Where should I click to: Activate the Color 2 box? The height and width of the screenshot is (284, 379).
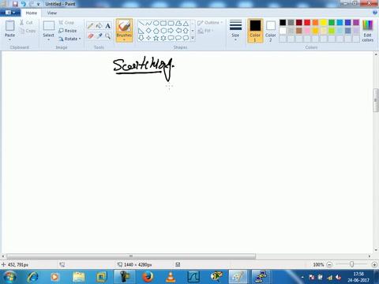coord(270,31)
